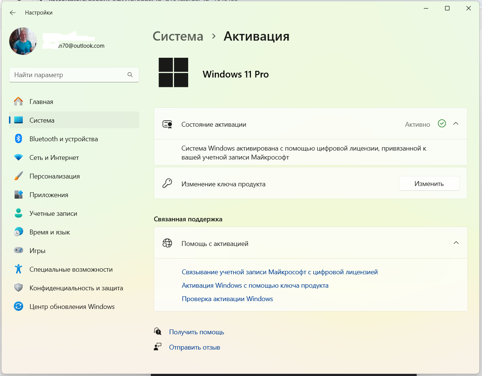
Task: Click the Сеть и Интернет wifi icon
Action: 18,157
